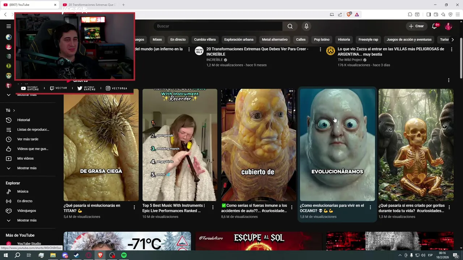Screen dimensions: 463x260
Task: Open options for Zazza VILLAS video
Action: point(451,49)
